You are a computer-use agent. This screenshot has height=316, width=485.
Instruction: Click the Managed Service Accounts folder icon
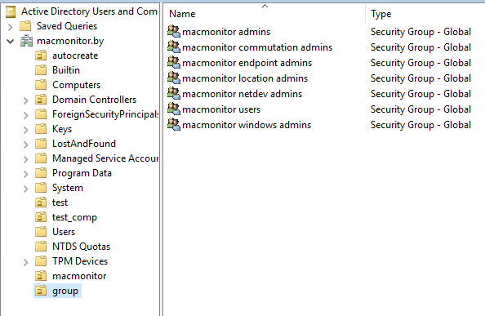[x=41, y=158]
